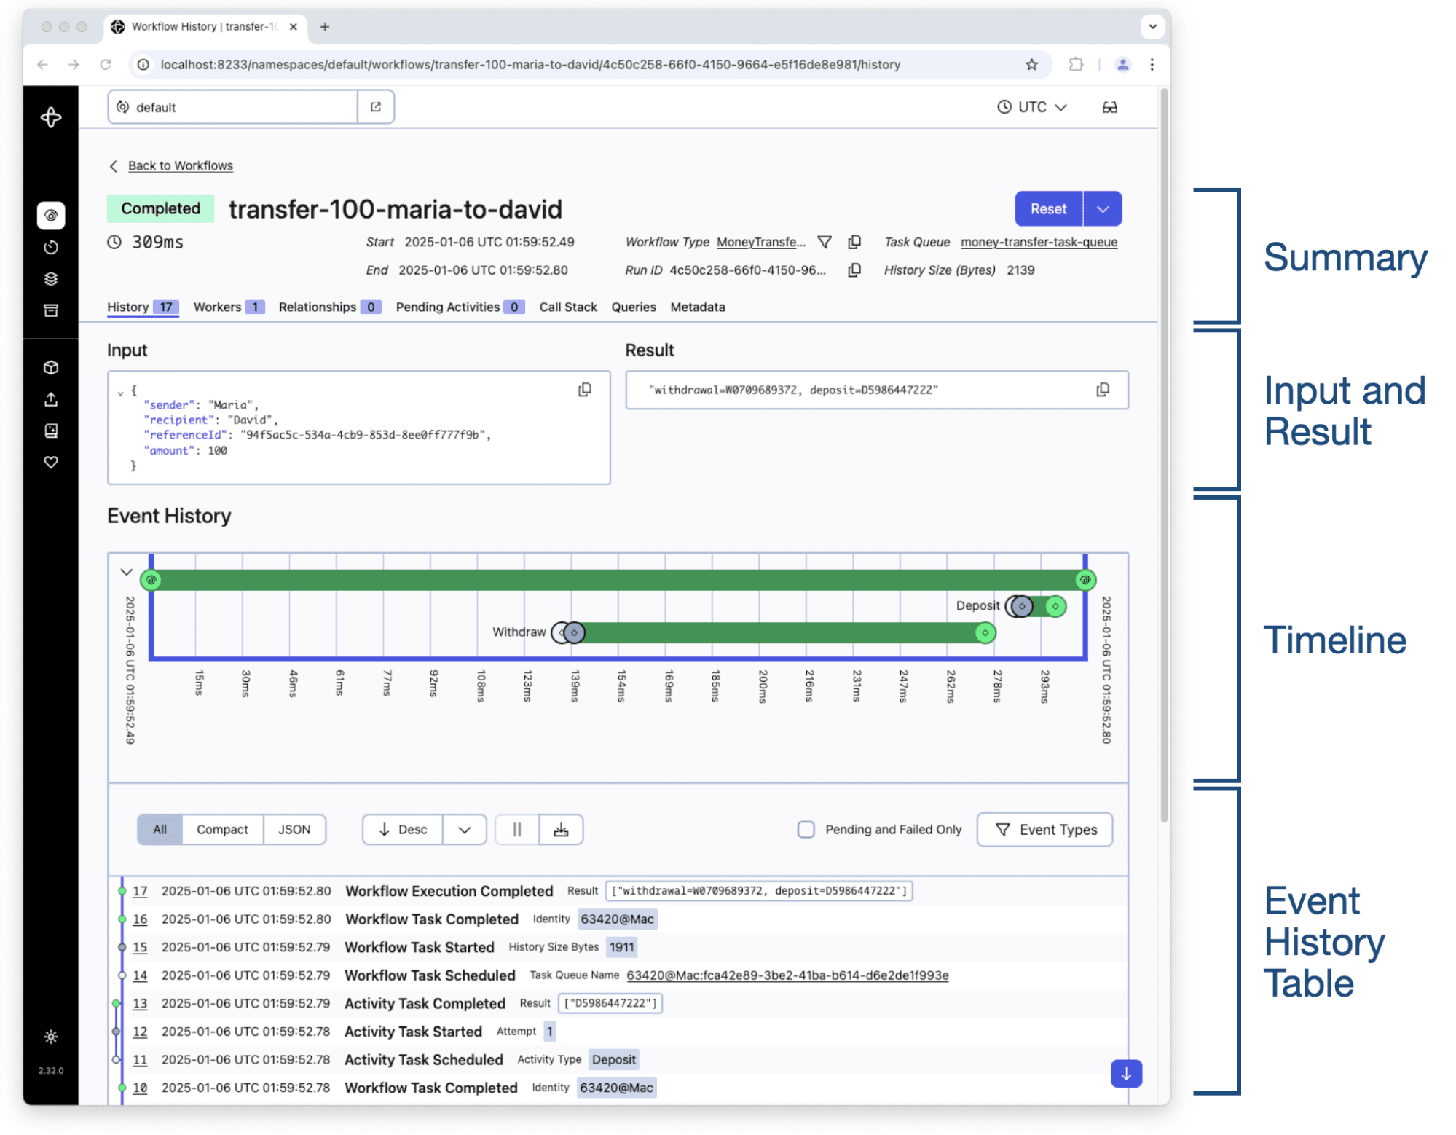
Task: Copy the workflow input JSON
Action: click(584, 390)
